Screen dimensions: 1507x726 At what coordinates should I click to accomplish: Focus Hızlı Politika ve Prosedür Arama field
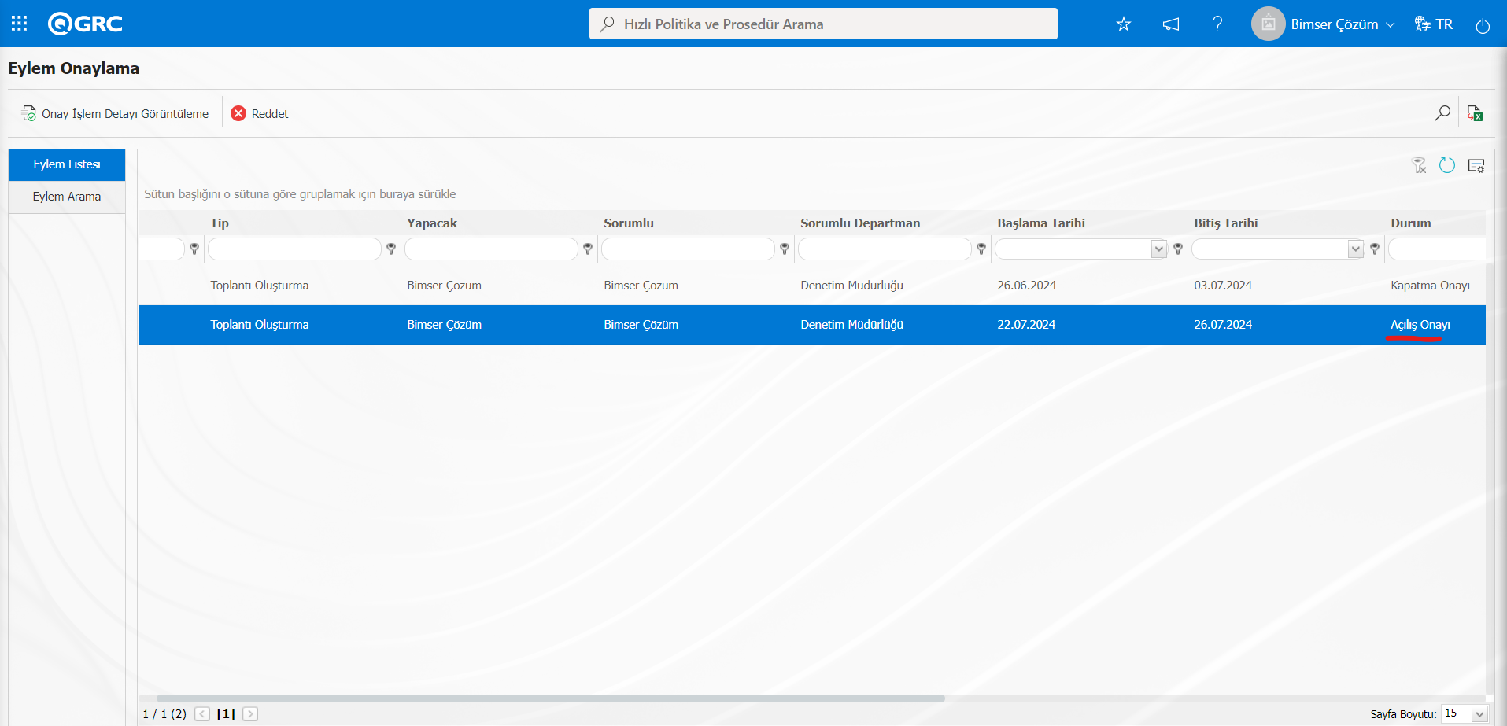[823, 24]
